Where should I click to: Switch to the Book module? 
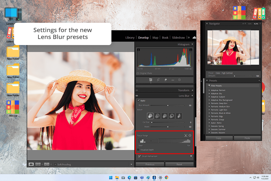pyautogui.click(x=165, y=38)
